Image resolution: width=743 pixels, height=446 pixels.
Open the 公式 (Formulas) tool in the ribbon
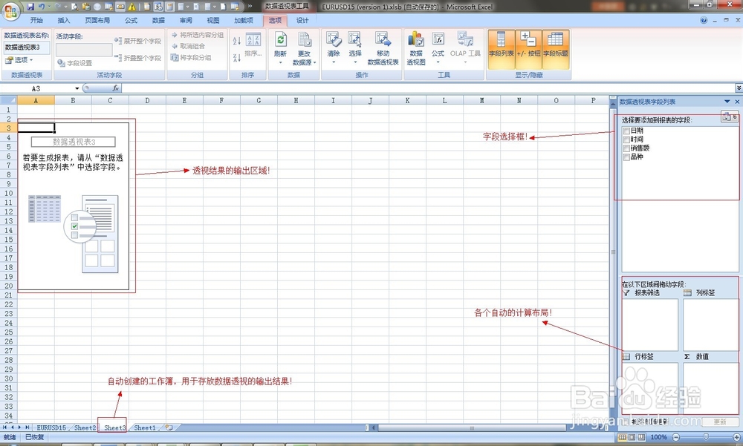point(438,45)
